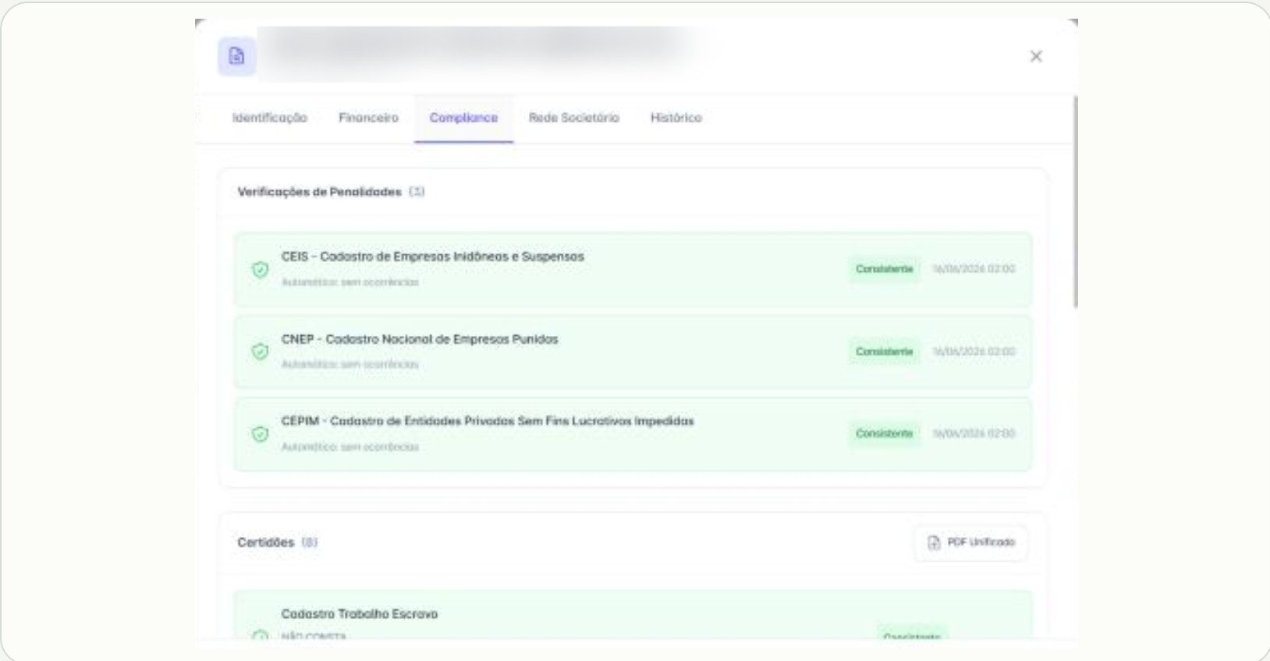Click the Certidões section heading
Screen dimensions: 1270x661
266,543
